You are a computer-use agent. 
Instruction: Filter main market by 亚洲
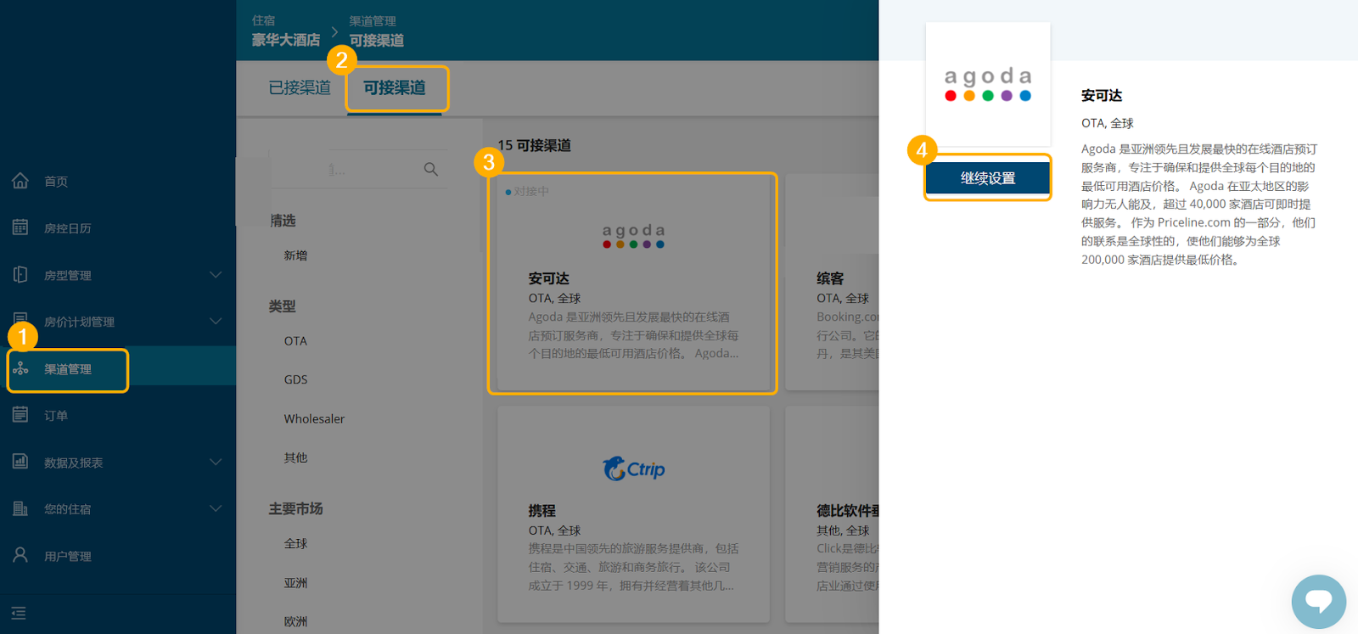click(295, 582)
